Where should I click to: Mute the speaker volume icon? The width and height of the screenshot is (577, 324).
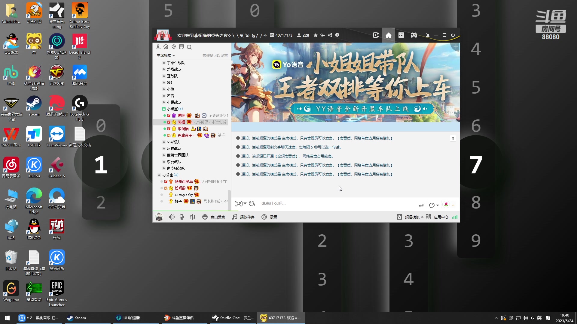[171, 217]
